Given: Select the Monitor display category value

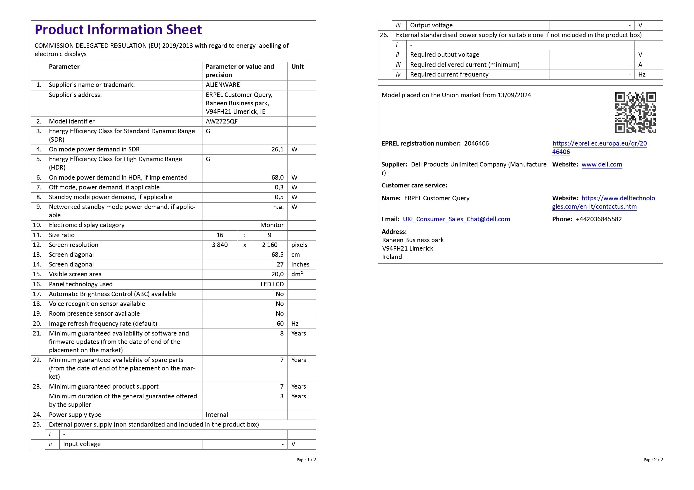Looking at the screenshot, I should (x=272, y=225).
